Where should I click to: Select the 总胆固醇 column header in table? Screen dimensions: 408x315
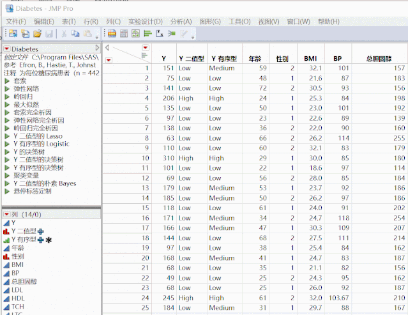point(379,58)
